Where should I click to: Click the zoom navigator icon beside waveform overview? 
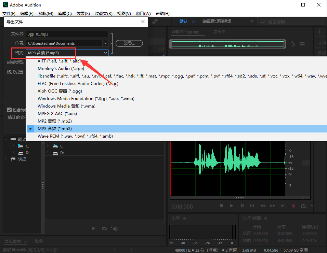292,44
